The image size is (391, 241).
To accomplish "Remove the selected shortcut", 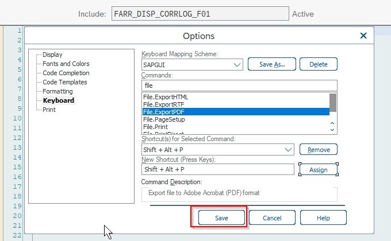I will click(x=319, y=150).
